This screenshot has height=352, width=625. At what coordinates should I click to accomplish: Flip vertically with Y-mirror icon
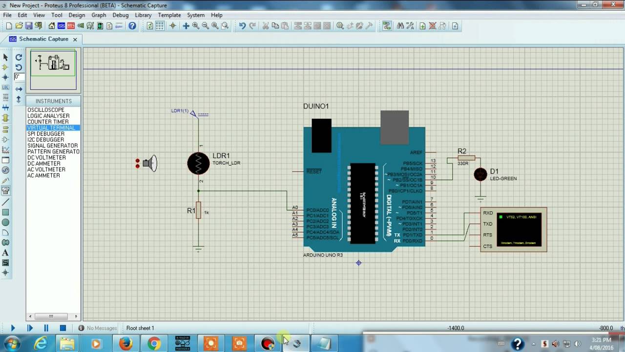click(19, 99)
